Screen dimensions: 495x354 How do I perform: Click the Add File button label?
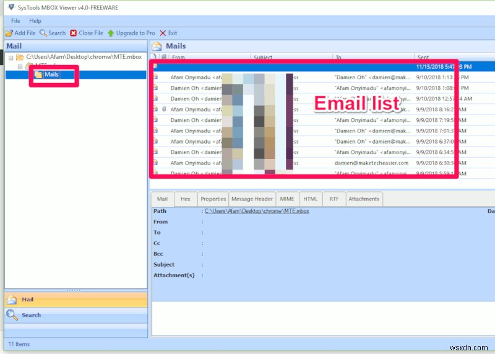tap(25, 33)
